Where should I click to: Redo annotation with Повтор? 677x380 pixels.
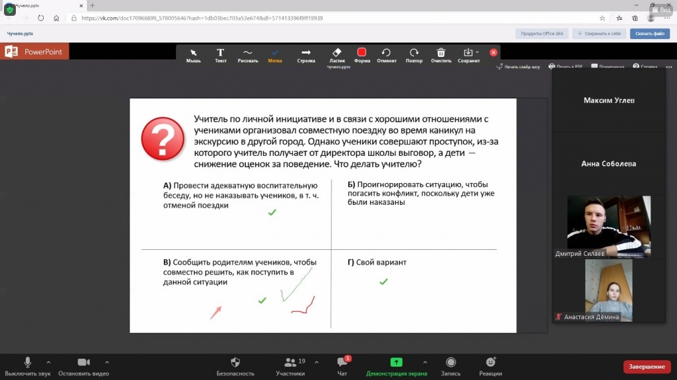pyautogui.click(x=414, y=55)
